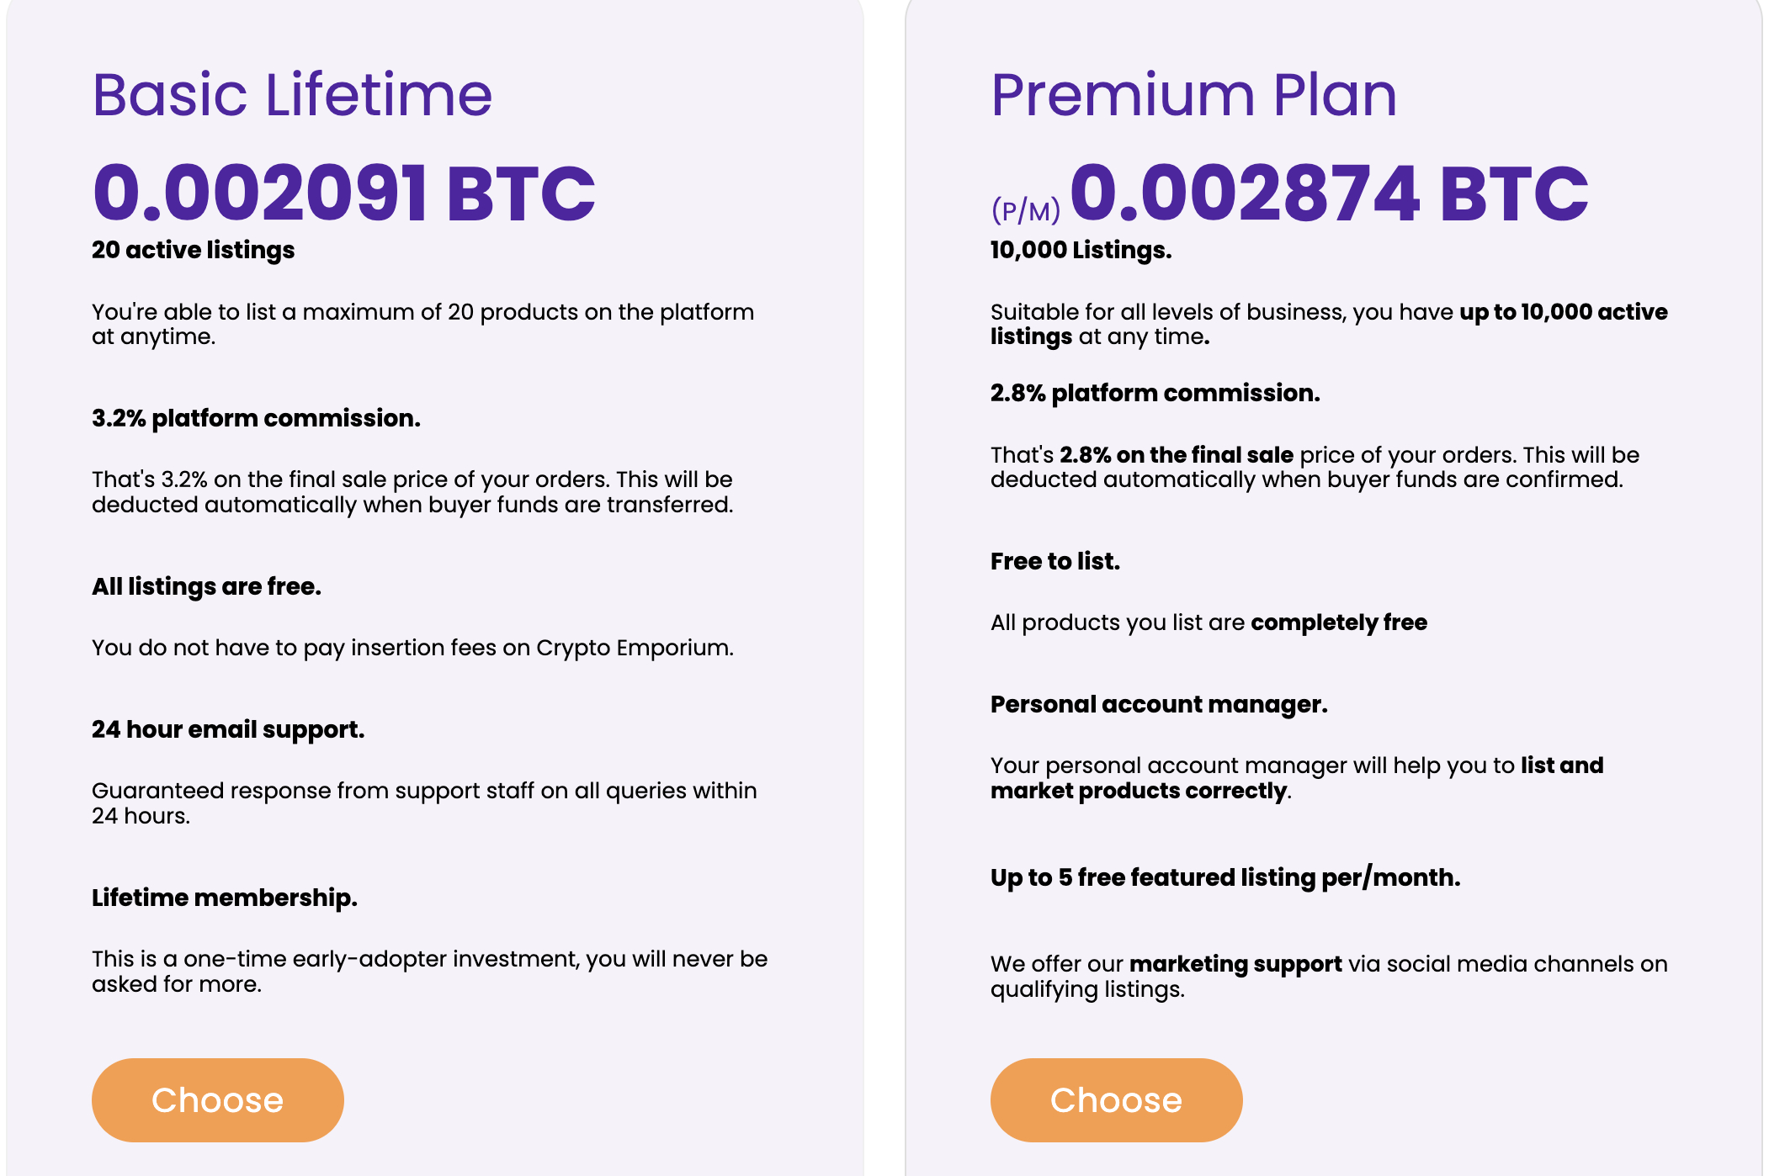Click the Premium Plan title
The height and width of the screenshot is (1176, 1769).
(x=1193, y=94)
